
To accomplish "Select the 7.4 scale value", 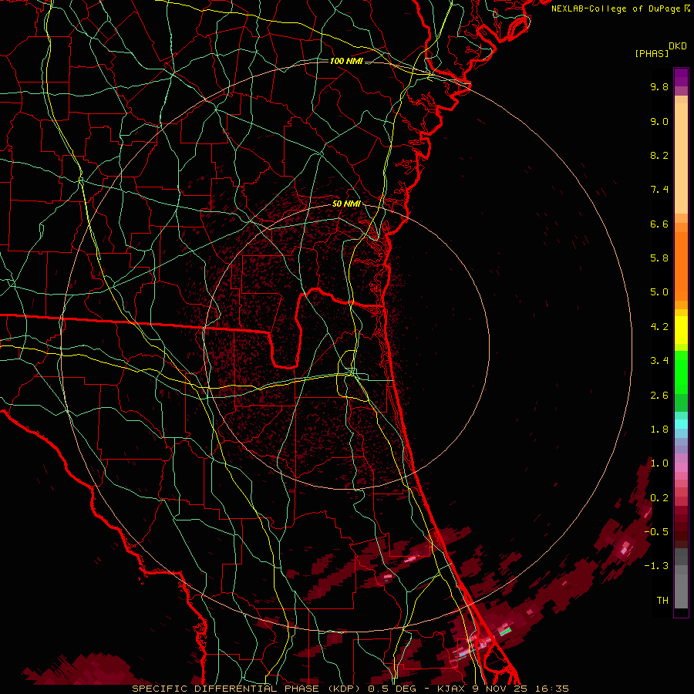I will click(659, 190).
